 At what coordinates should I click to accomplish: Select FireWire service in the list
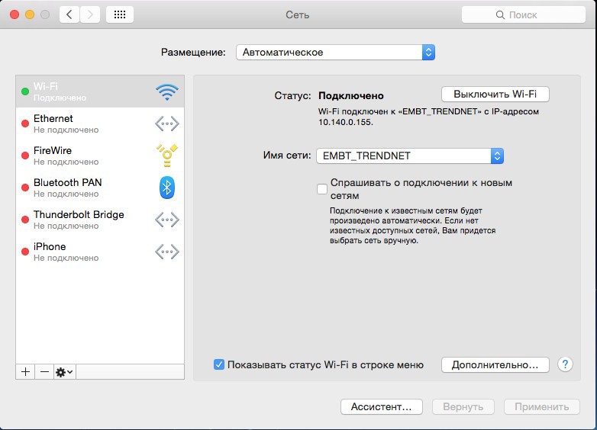[x=100, y=156]
